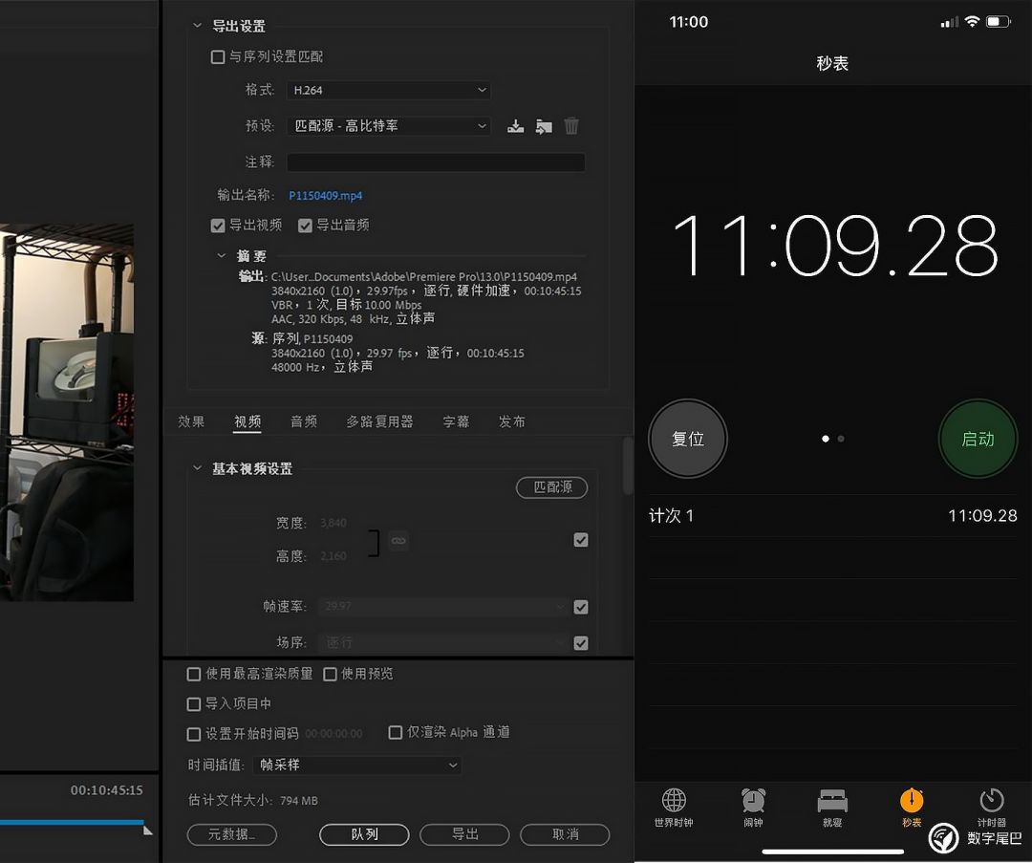Enable 与序列设置匹配 checkbox
1032x863 pixels.
218,57
